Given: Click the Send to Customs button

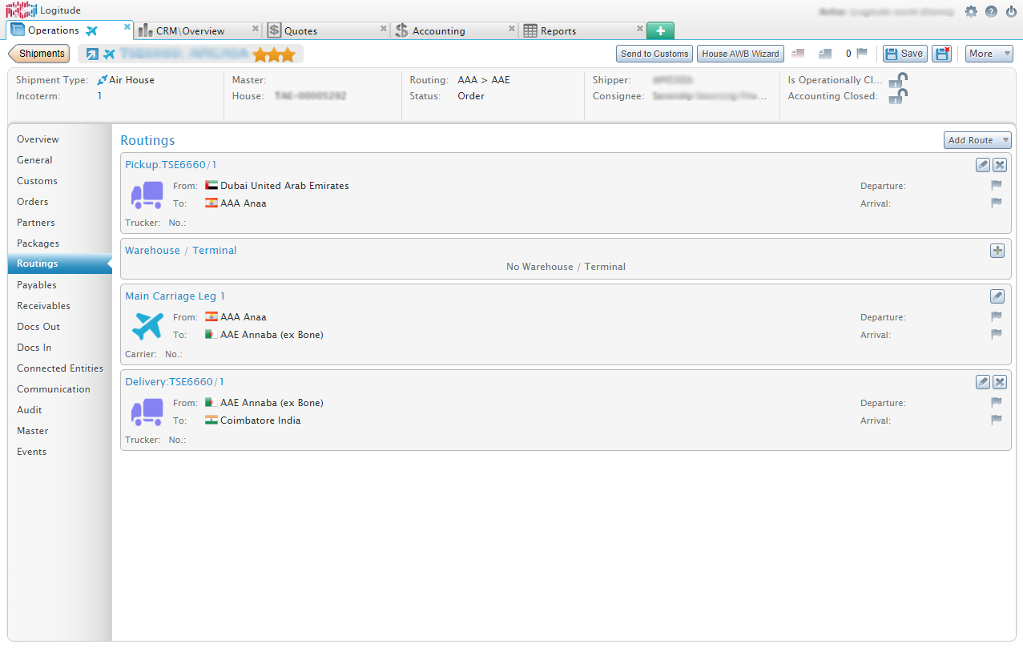Looking at the screenshot, I should (654, 53).
